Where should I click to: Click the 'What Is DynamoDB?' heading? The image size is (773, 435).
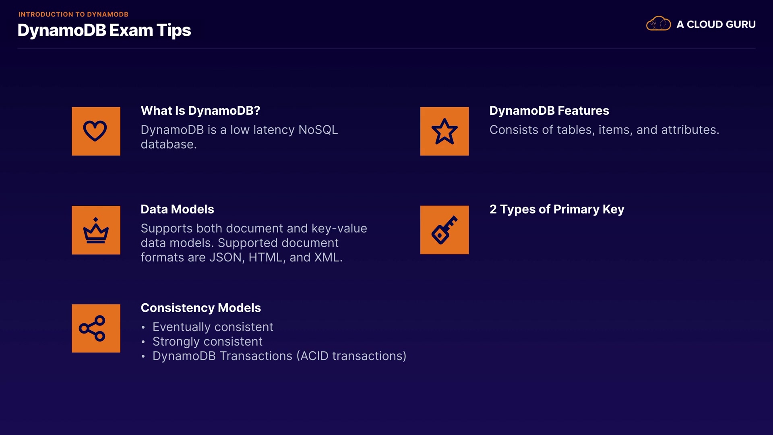[x=200, y=111]
